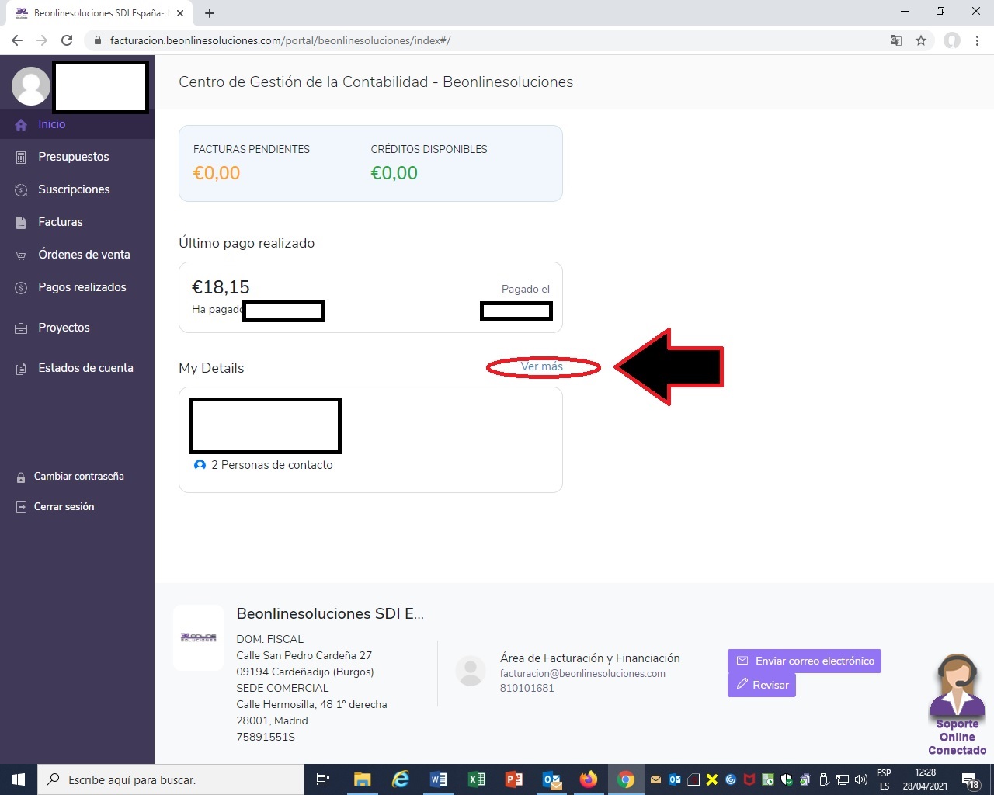Viewport: 994px width, 795px height.
Task: Click the translate page icon
Action: [x=896, y=40]
